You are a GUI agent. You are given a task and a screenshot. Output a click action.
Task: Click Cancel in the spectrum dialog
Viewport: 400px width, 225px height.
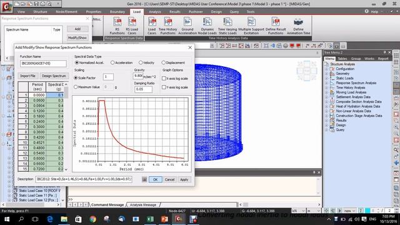pos(169,179)
